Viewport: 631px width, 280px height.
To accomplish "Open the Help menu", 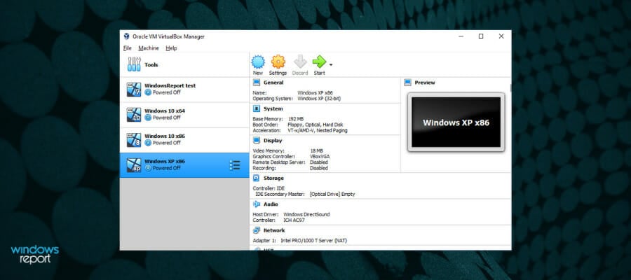I will pos(171,48).
